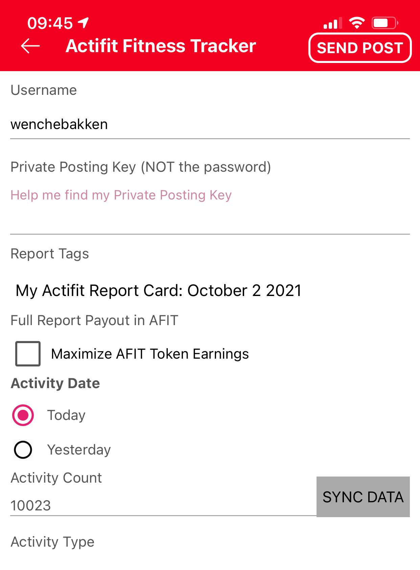Open Help me find my Private Posting Key

pyautogui.click(x=121, y=195)
